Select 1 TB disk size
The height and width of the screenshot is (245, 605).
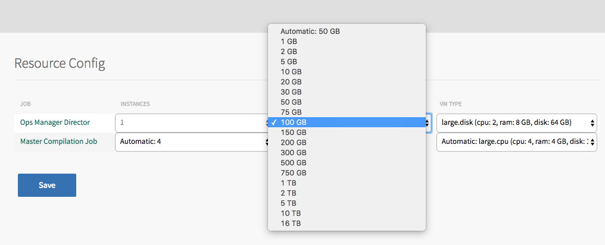pyautogui.click(x=288, y=183)
